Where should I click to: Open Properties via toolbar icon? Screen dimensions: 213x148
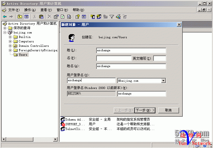click(56, 17)
